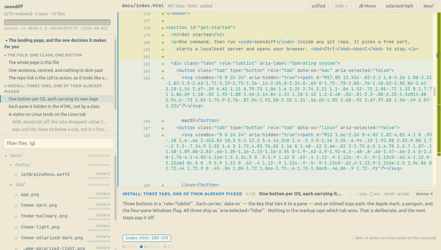Image resolution: width=441 pixels, height=250 pixels.
Task: Collapse the img/ folder
Action: pos(11,185)
